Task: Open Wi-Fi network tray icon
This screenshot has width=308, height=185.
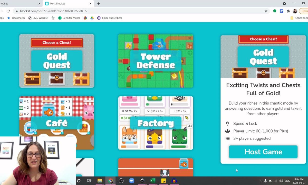Action: [x=276, y=181]
